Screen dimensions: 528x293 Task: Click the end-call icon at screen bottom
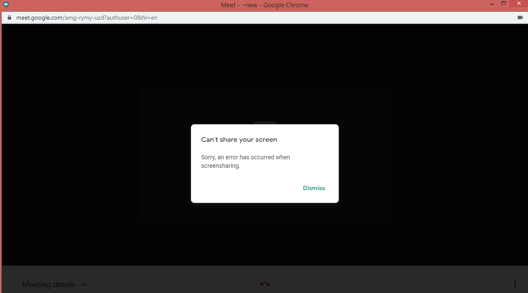(265, 283)
